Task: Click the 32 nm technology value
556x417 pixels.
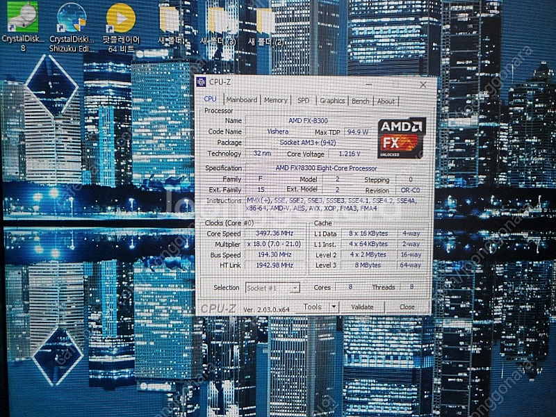Action: [263, 153]
